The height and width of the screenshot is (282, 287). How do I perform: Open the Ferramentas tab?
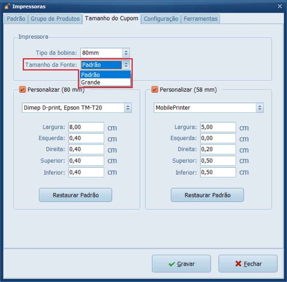click(200, 19)
